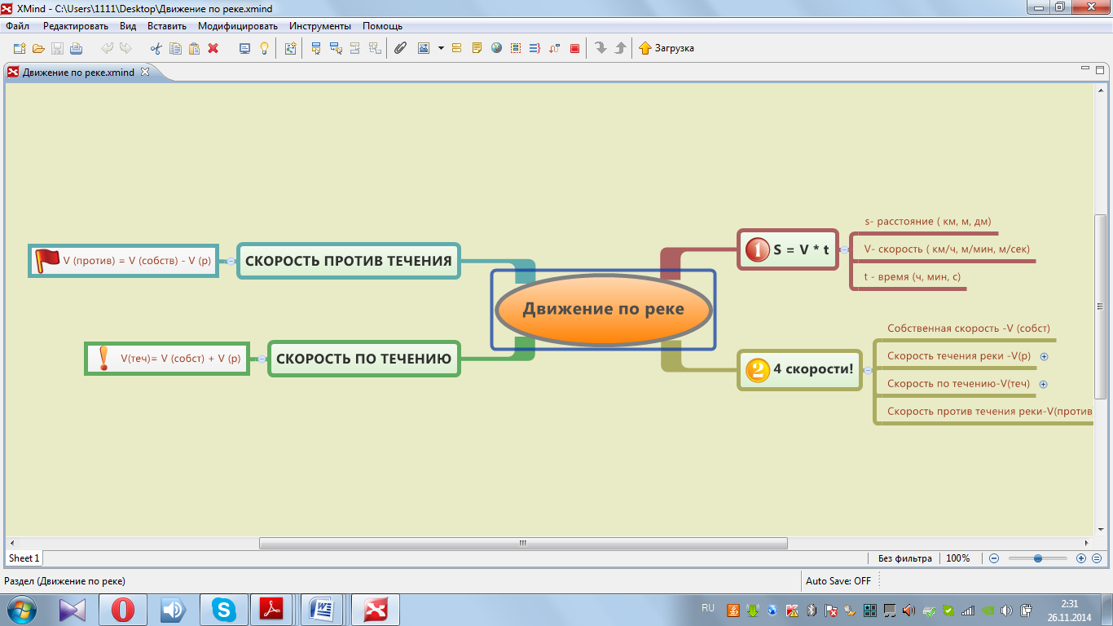
Task: Open the Редактировать menu
Action: tap(76, 26)
